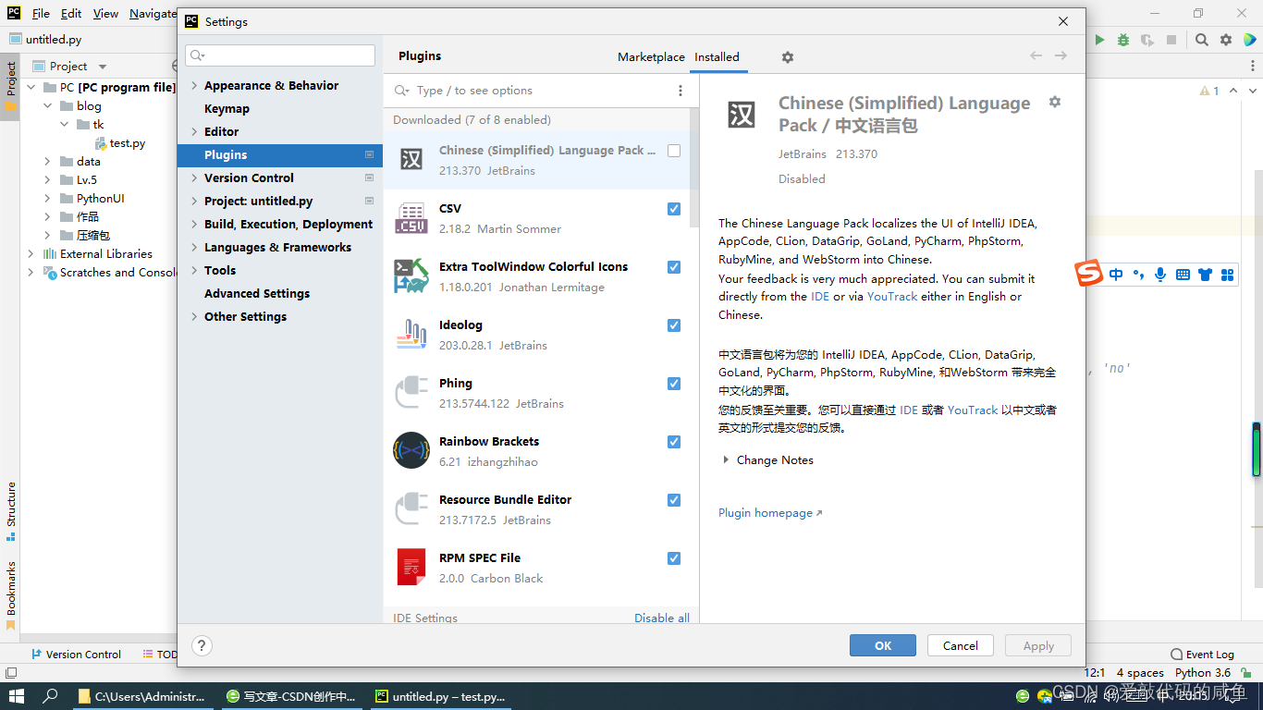Expand the Tools settings category
This screenshot has width=1263, height=710.
coord(193,270)
